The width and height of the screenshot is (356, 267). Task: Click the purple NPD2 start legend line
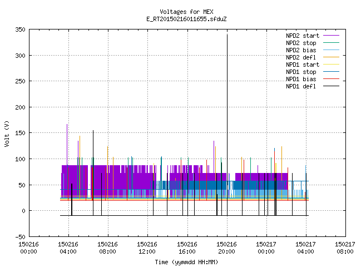332,36
